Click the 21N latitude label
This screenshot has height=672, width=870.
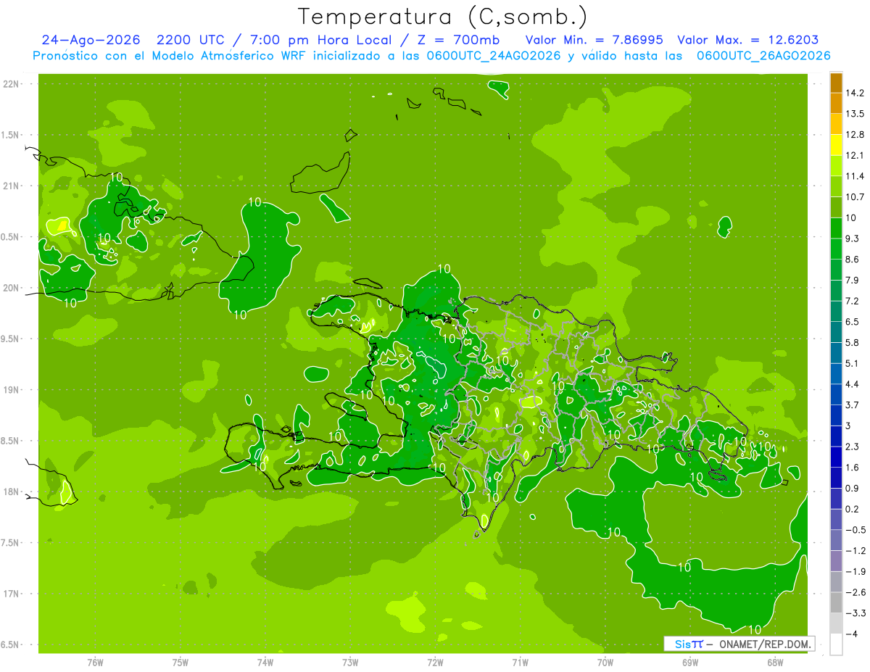point(12,186)
